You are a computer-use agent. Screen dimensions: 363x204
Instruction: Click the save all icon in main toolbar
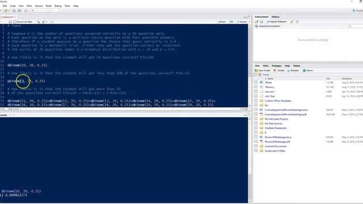pos(19,11)
